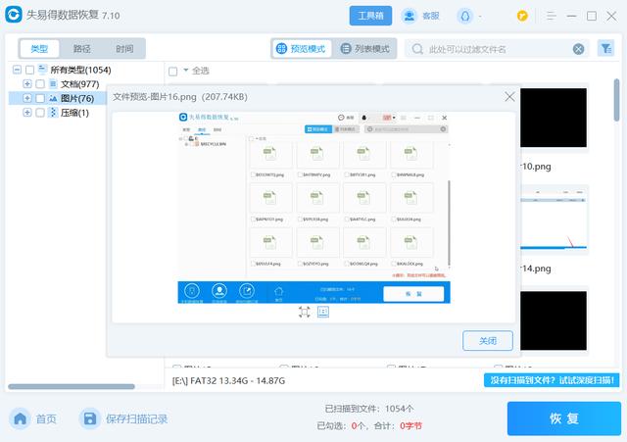Click the file name filter search field
Screen dimensions: 627x442
pos(498,49)
